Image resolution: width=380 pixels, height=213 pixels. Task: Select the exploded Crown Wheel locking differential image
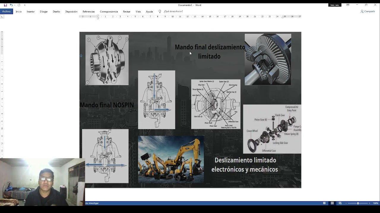pyautogui.click(x=272, y=129)
